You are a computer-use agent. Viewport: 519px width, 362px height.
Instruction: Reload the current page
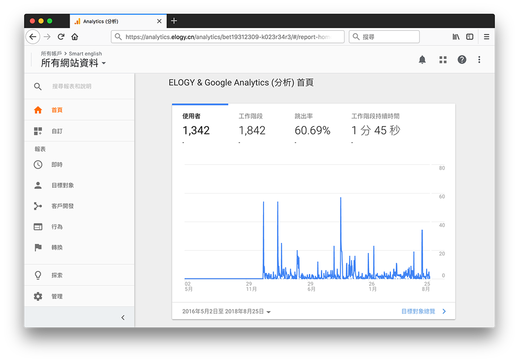(x=61, y=37)
